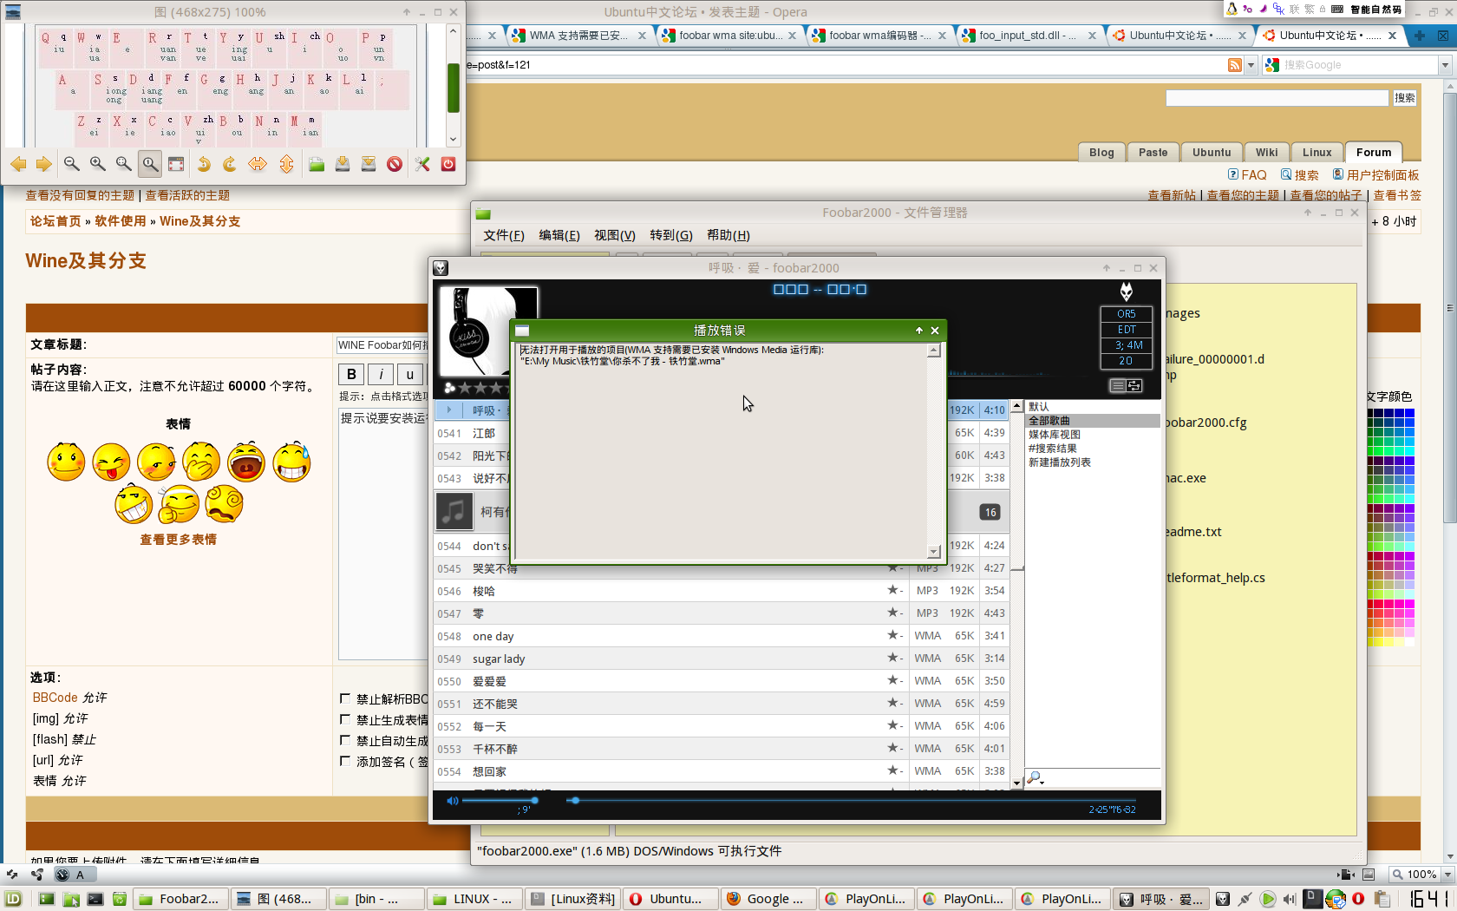The width and height of the screenshot is (1457, 911).
Task: Switch to foo_input_std.dll Opera tab
Action: click(1028, 36)
